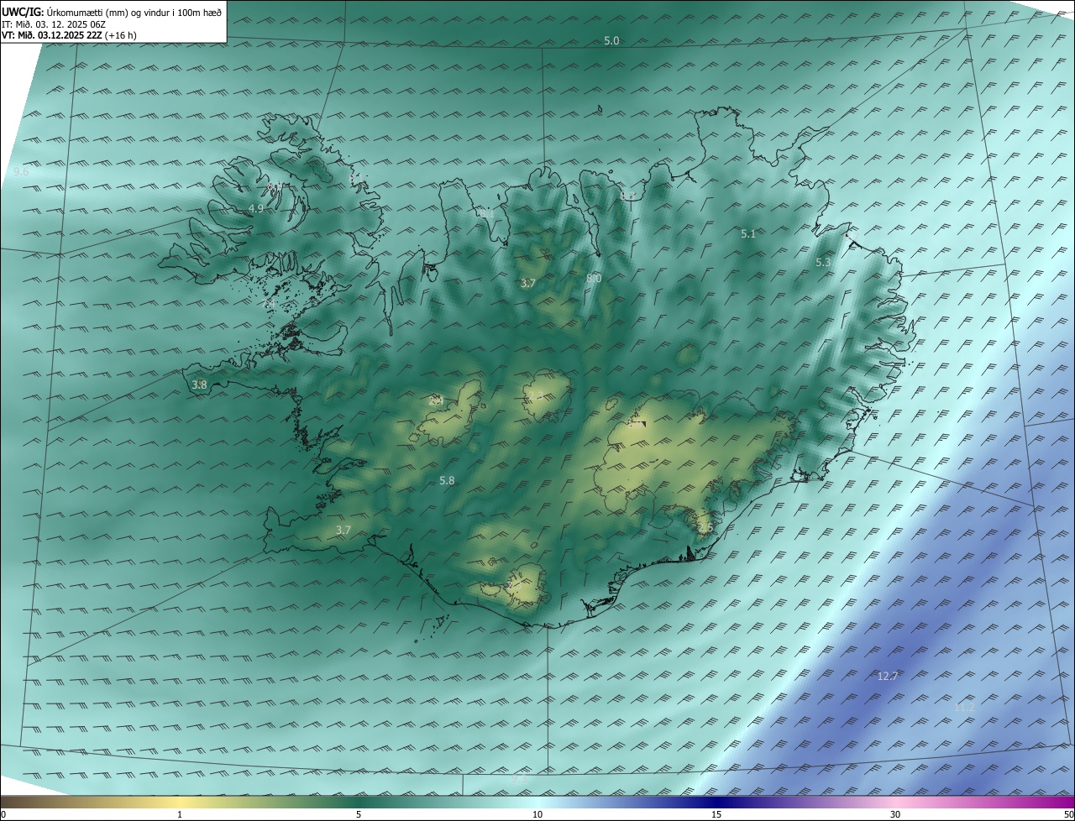Click the colorbar tick label 50
The height and width of the screenshot is (821, 1075).
pos(1068,814)
